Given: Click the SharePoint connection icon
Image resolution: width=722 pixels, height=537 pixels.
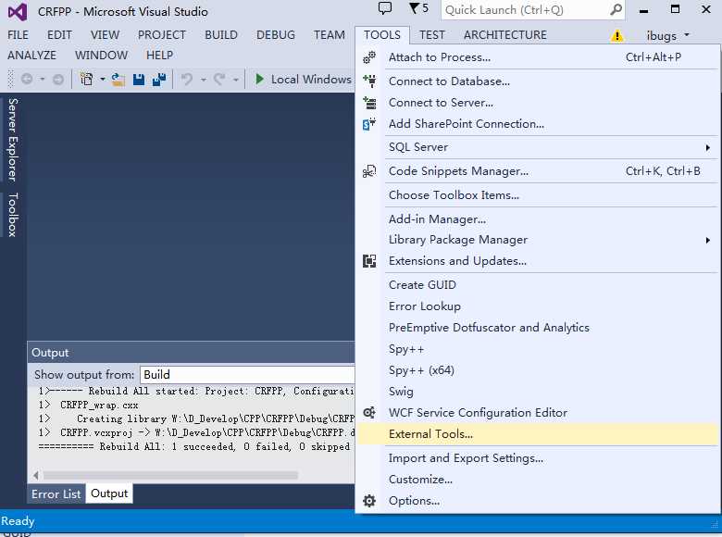Looking at the screenshot, I should 369,124.
